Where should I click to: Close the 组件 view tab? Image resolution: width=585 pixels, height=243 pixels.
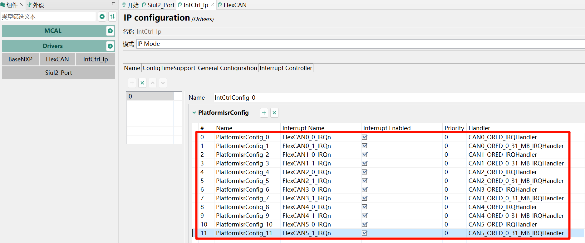pyautogui.click(x=22, y=5)
